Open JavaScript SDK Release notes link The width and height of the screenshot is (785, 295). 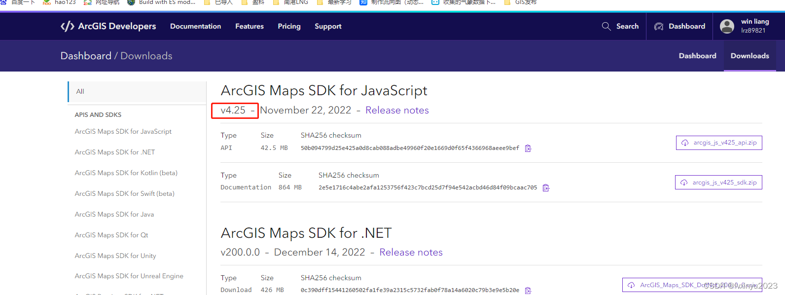pos(397,110)
